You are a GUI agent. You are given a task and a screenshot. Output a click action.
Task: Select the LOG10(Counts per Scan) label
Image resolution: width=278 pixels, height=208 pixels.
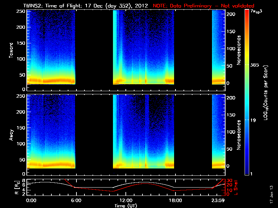point(265,92)
